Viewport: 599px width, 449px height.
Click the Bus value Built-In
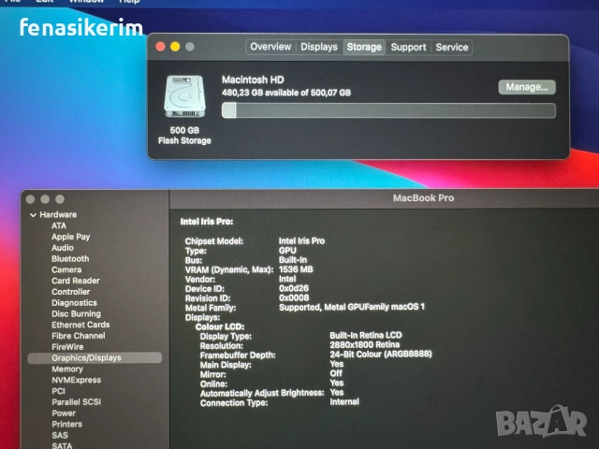293,260
